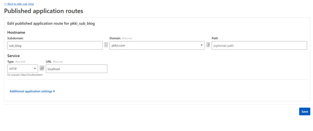Save the published application route
313x131 pixels.
[x=304, y=111]
